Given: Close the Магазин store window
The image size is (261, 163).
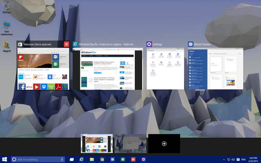Looking at the screenshot, I should [67, 44].
